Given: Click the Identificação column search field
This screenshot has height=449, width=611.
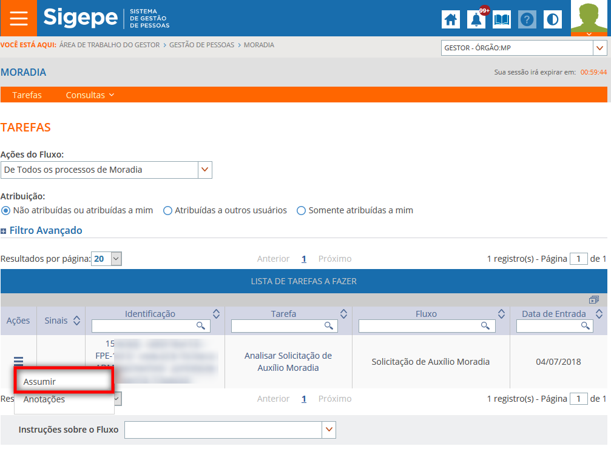Looking at the screenshot, I should [144, 326].
